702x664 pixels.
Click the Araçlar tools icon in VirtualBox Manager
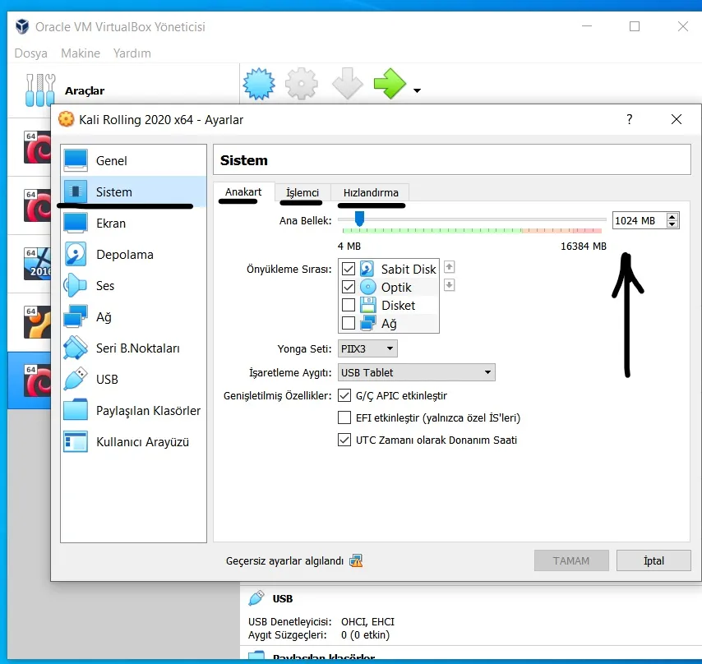point(40,90)
